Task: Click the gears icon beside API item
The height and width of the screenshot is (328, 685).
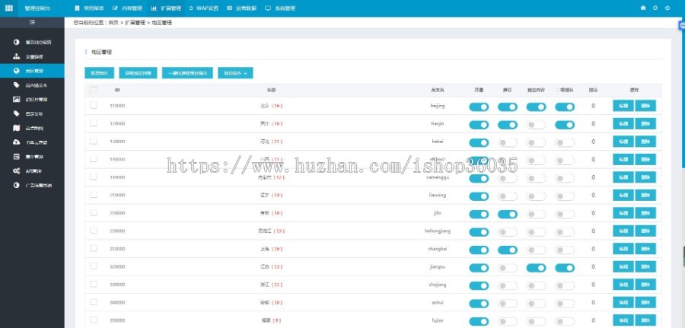Action: [x=17, y=170]
